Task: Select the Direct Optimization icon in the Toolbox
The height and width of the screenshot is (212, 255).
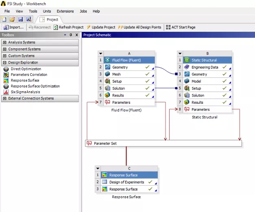Action: [6, 69]
